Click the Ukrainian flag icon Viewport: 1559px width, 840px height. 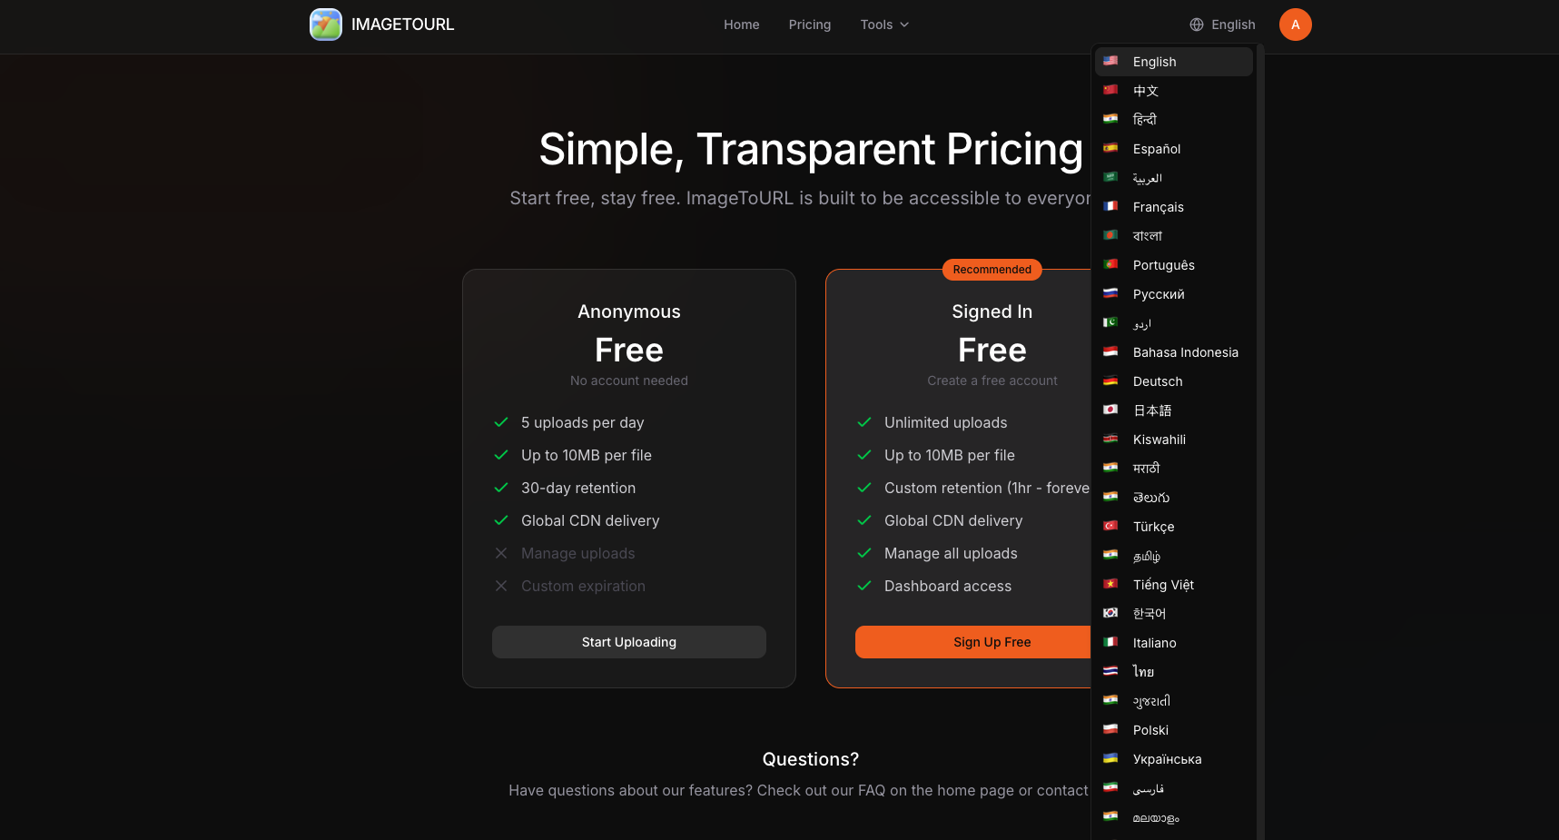(1110, 758)
